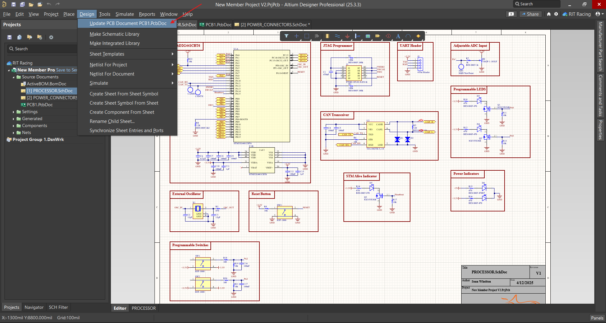606x323 pixels.
Task: Open a document with the title bar folder icon
Action: (31, 4)
